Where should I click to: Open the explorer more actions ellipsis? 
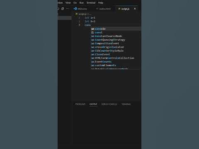pyautogui.click(x=68, y=9)
